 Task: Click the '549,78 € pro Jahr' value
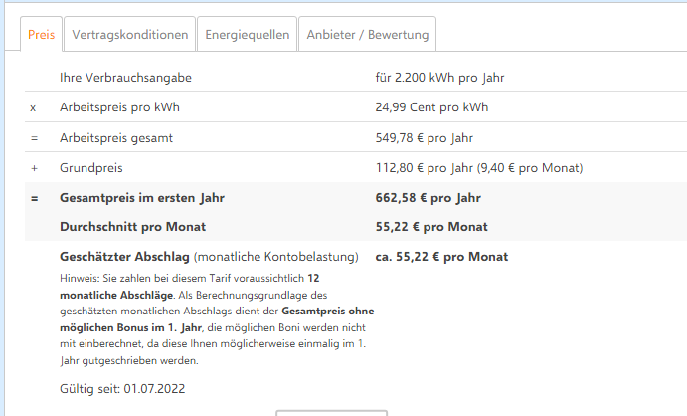(x=425, y=138)
